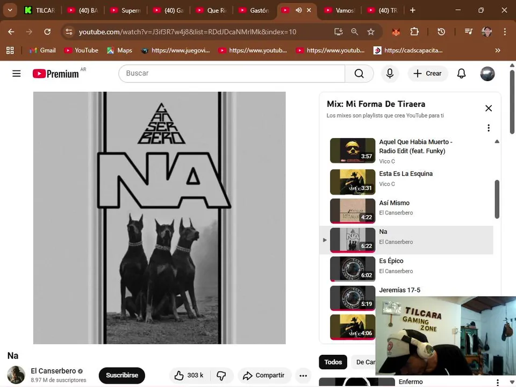This screenshot has height=387, width=516.
Task: Select the Na playlist entry
Action: [x=406, y=240]
